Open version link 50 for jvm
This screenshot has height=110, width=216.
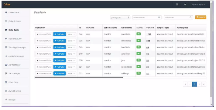pos(148,60)
